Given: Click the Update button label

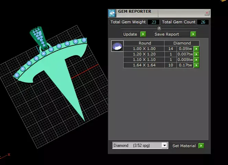Looking at the screenshot, I should point(131,34).
